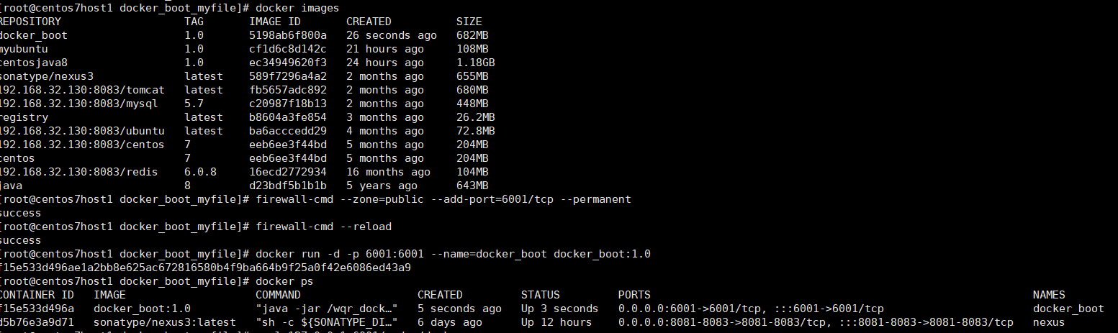The image size is (1118, 333).
Task: Click the 192.168.32.130:8083/tomcat repository
Action: 82,90
